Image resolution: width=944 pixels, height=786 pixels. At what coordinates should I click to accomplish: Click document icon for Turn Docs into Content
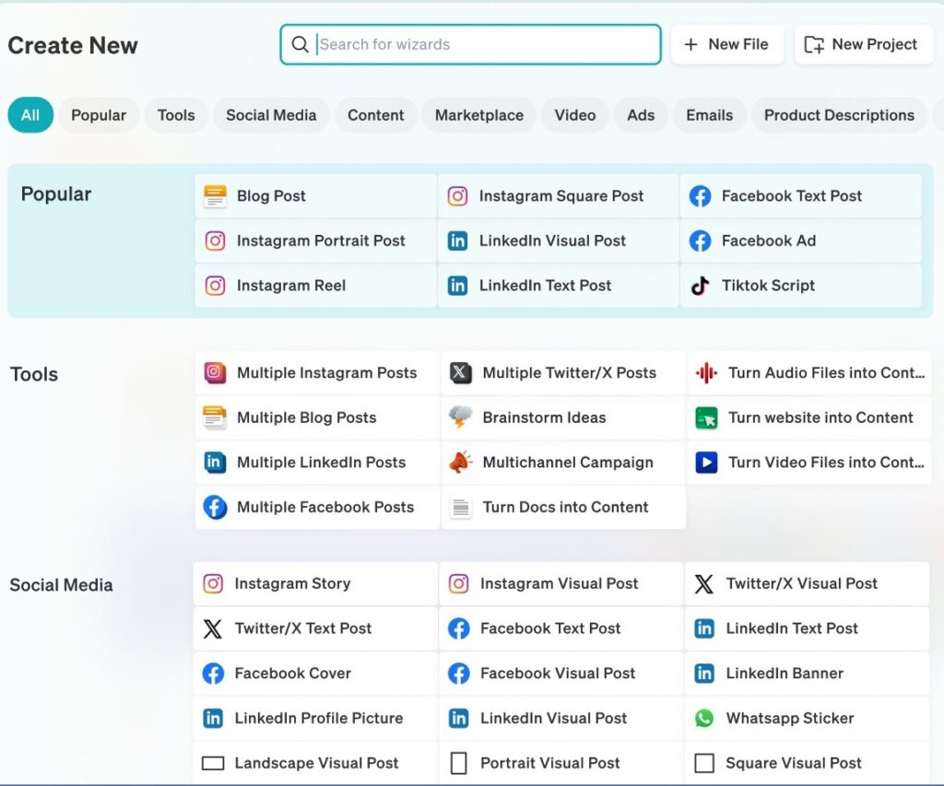(461, 508)
